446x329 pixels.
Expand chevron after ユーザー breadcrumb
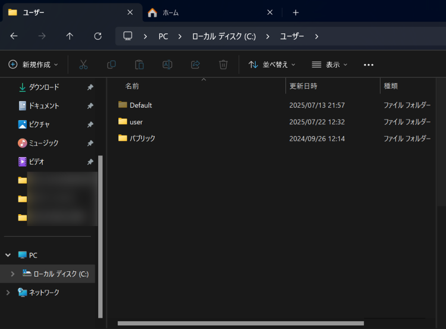point(316,36)
